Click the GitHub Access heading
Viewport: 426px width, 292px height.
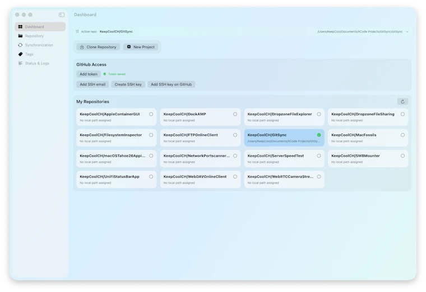click(x=91, y=64)
